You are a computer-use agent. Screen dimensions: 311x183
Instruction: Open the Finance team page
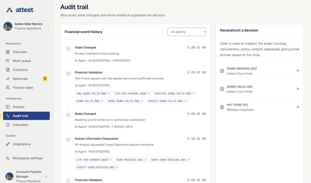[26, 87]
